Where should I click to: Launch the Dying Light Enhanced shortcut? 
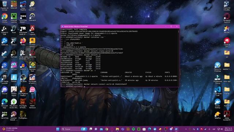pyautogui.click(x=23, y=55)
